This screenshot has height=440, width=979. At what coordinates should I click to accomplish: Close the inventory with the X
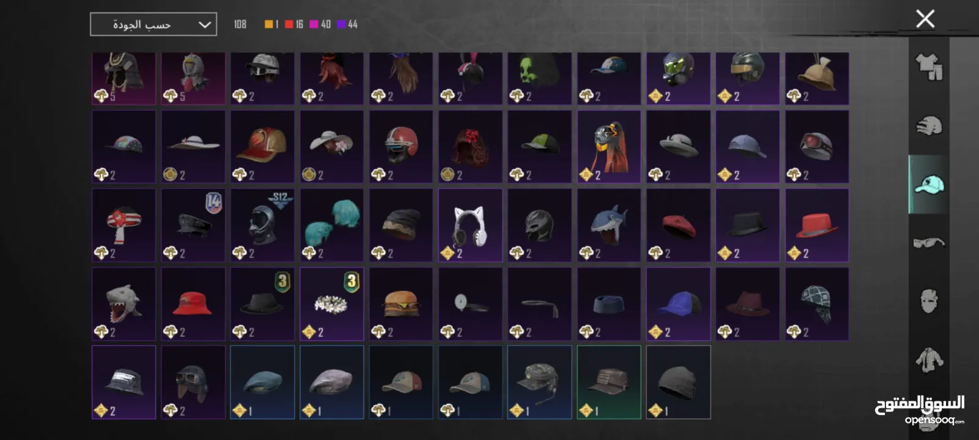click(x=925, y=19)
